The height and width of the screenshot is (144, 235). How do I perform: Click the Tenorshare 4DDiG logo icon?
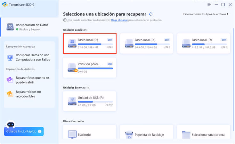tap(5, 4)
